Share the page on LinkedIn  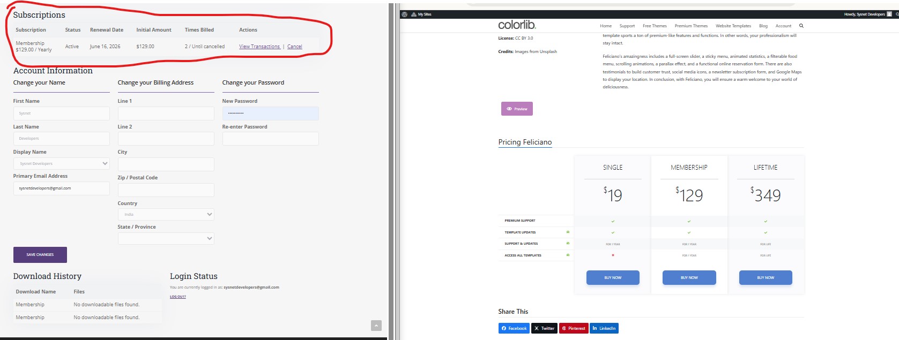click(x=604, y=328)
